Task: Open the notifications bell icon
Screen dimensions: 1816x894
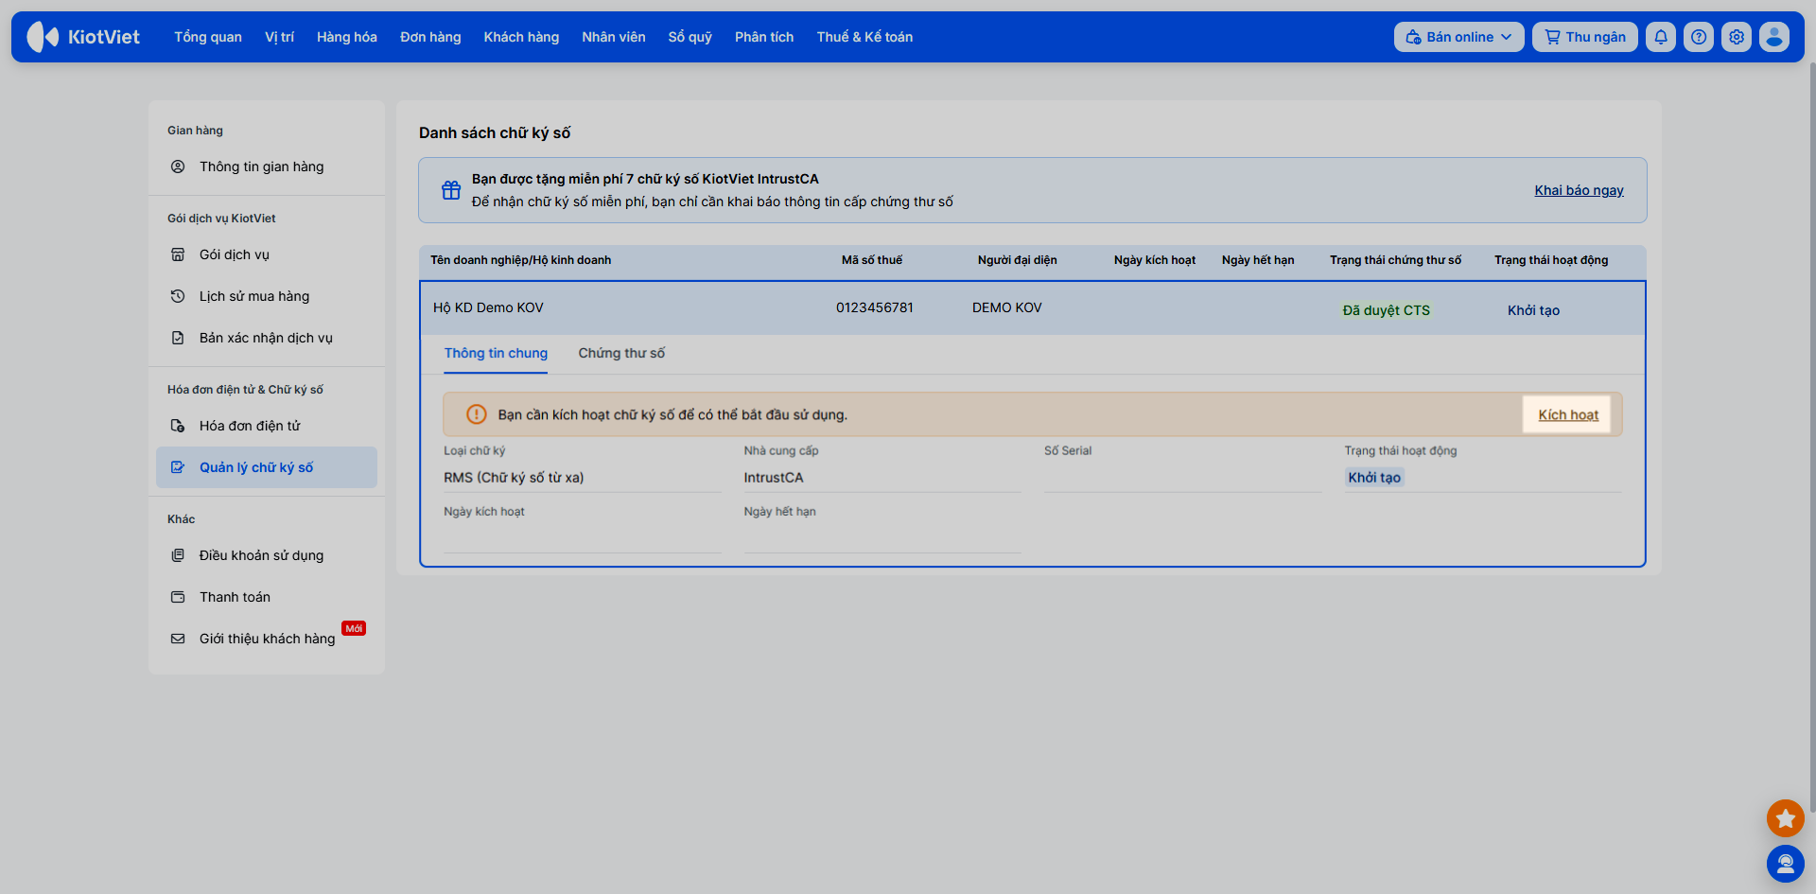Action: coord(1661,37)
